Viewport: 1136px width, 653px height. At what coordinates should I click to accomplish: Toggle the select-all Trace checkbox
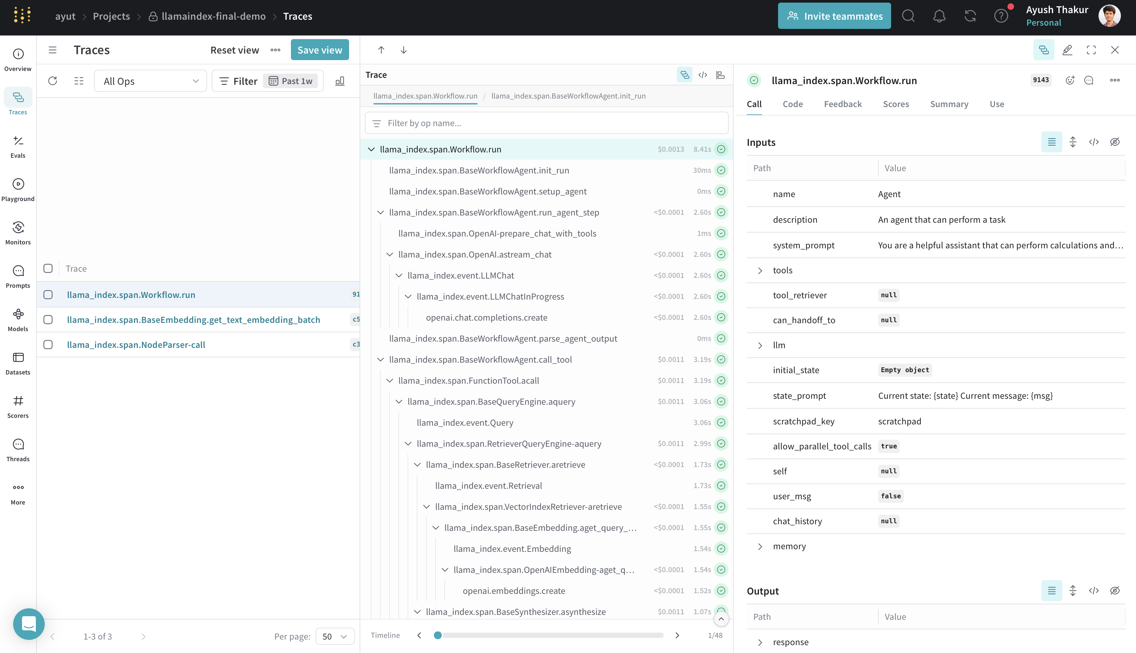(48, 268)
